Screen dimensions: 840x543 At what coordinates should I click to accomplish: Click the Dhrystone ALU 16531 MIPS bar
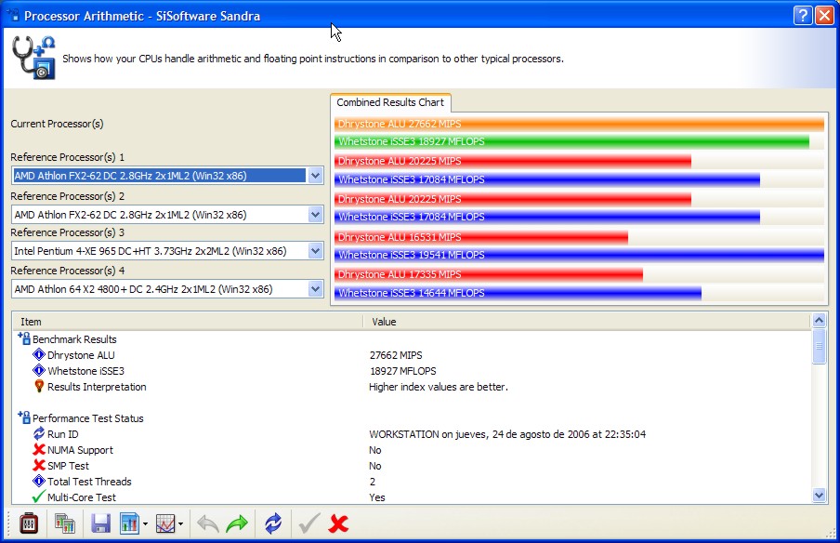(481, 237)
